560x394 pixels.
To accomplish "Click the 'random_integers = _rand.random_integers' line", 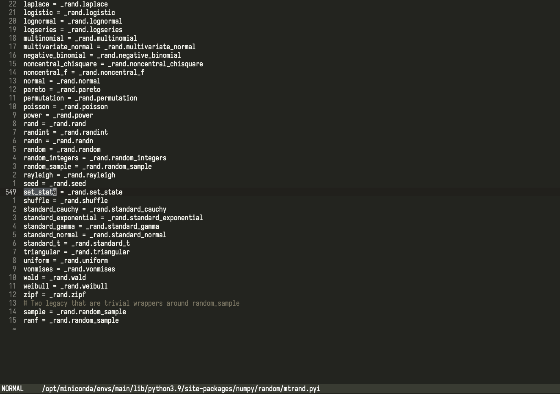I will tap(95, 158).
